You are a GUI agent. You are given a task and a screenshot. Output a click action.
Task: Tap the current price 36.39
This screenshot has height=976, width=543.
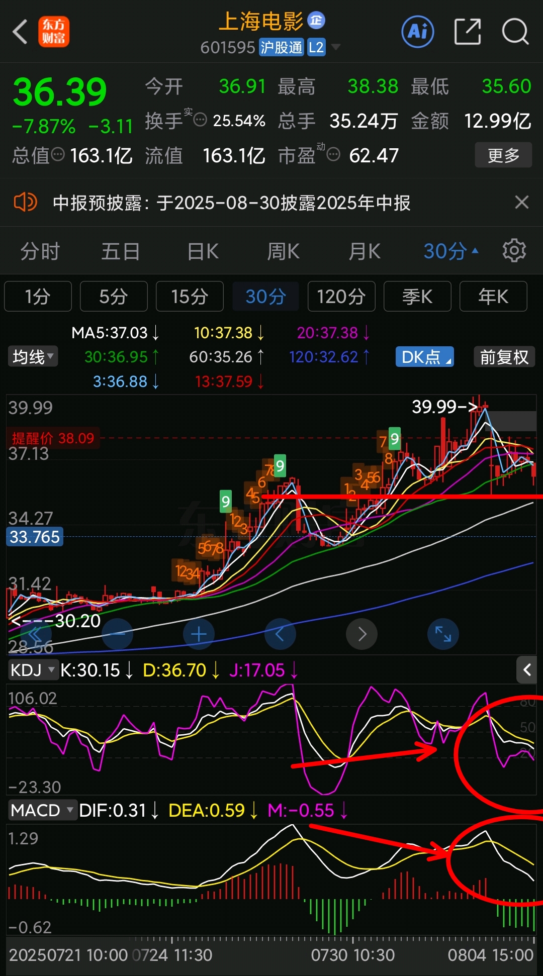[x=60, y=92]
